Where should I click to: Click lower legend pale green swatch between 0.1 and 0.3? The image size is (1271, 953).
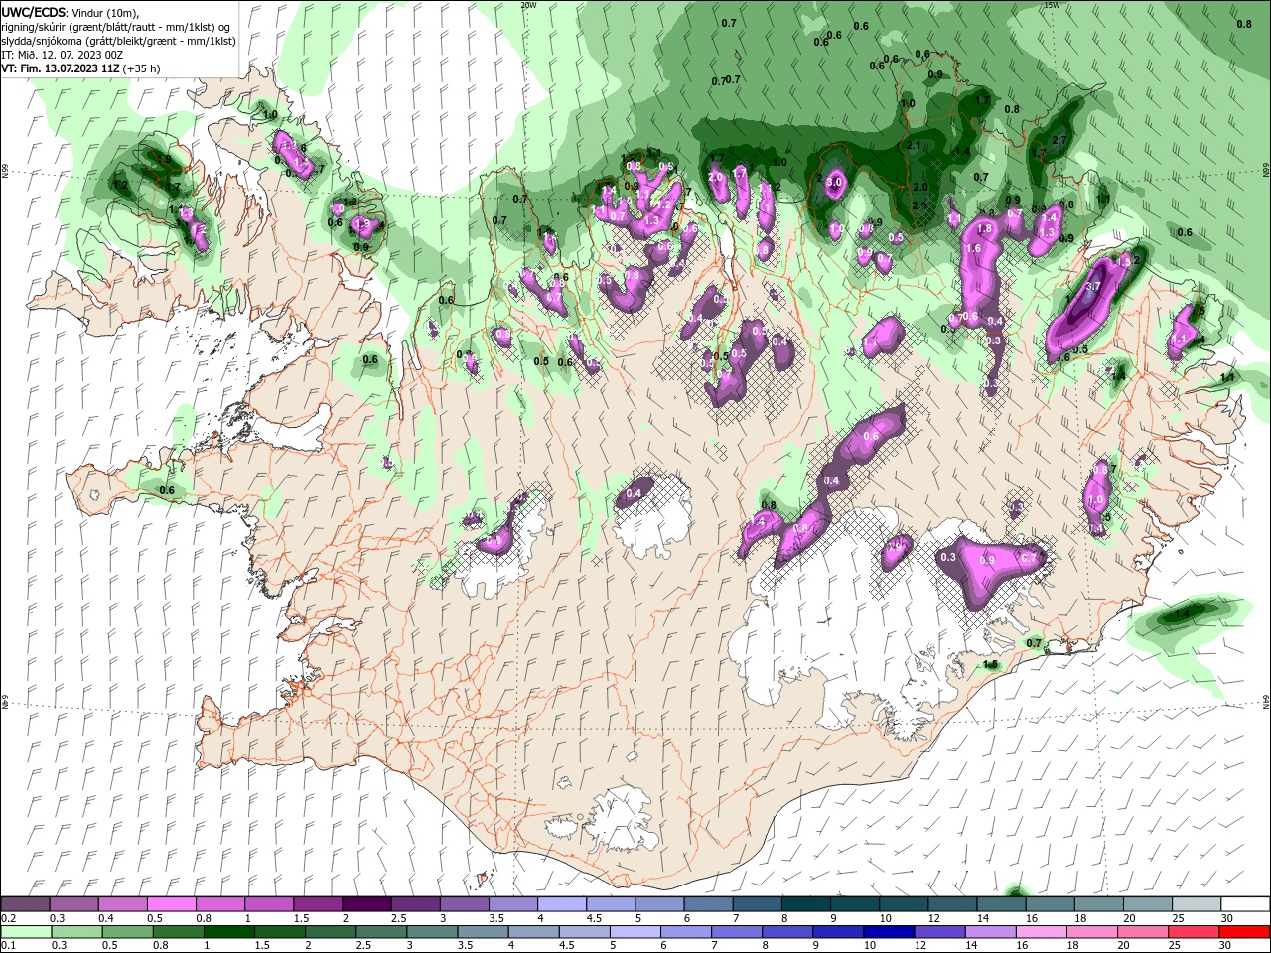click(x=26, y=932)
